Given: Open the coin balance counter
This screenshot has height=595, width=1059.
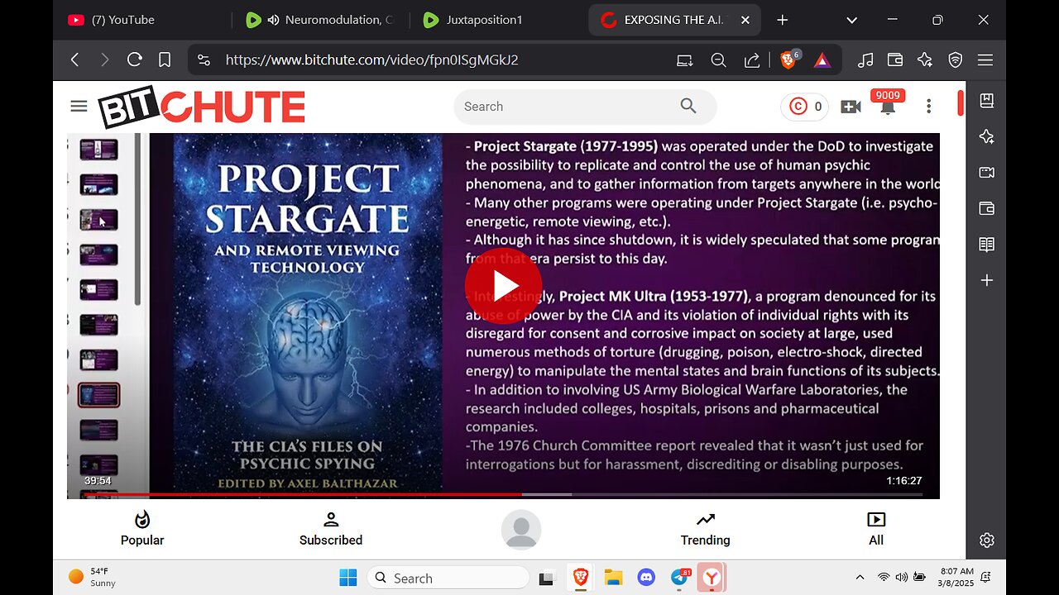Looking at the screenshot, I should [x=805, y=106].
